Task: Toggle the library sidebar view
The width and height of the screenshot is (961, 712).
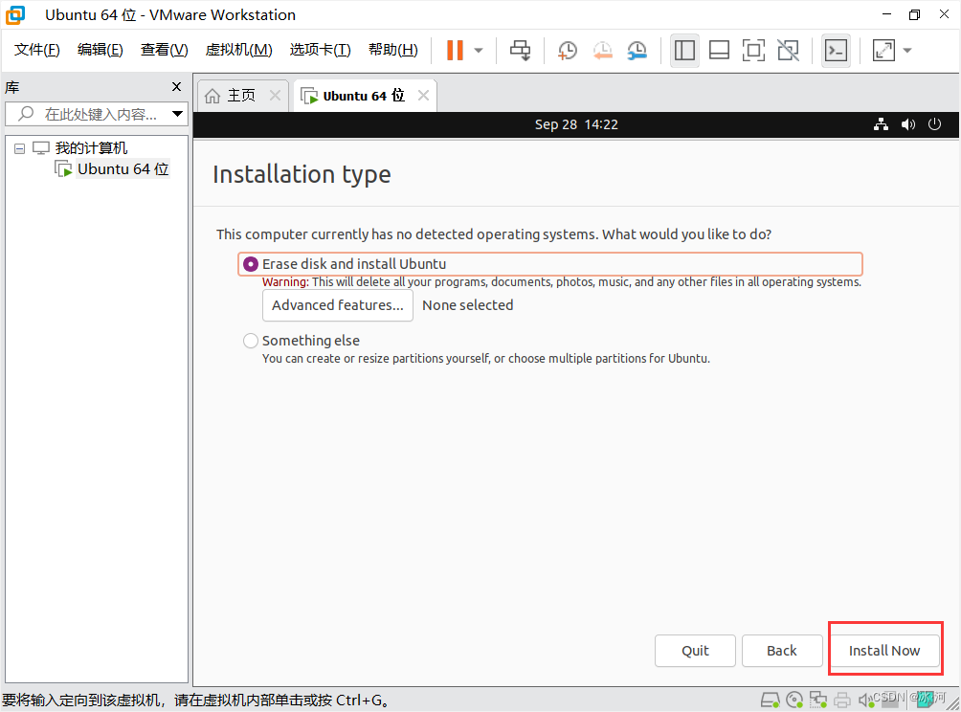Action: click(x=684, y=51)
